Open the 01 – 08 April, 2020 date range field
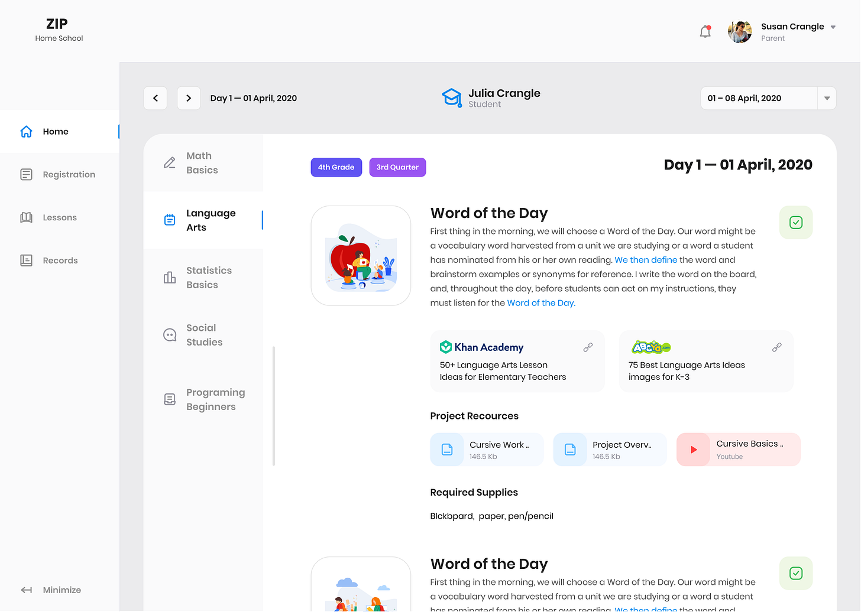This screenshot has height=612, width=861. (x=768, y=98)
